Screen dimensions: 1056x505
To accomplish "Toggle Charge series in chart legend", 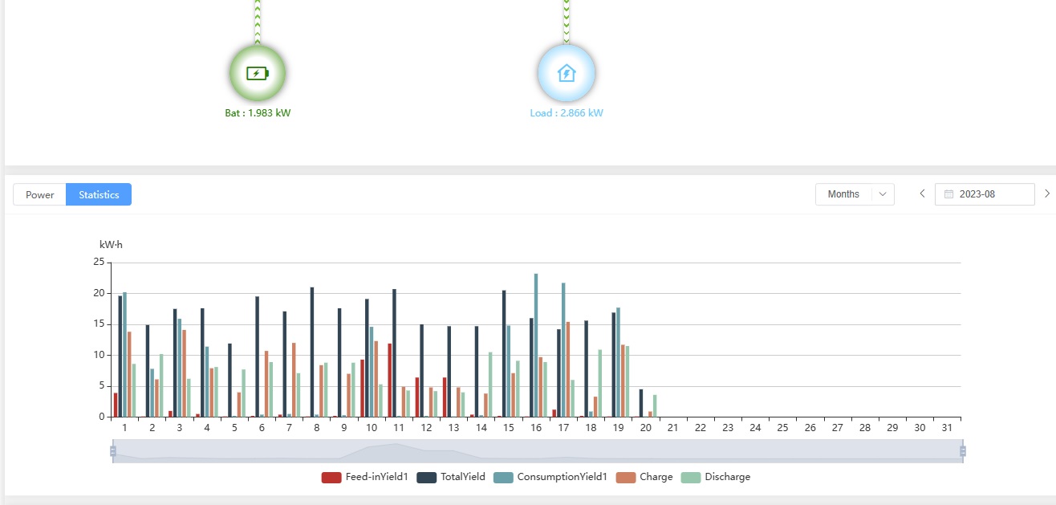I will tap(644, 477).
